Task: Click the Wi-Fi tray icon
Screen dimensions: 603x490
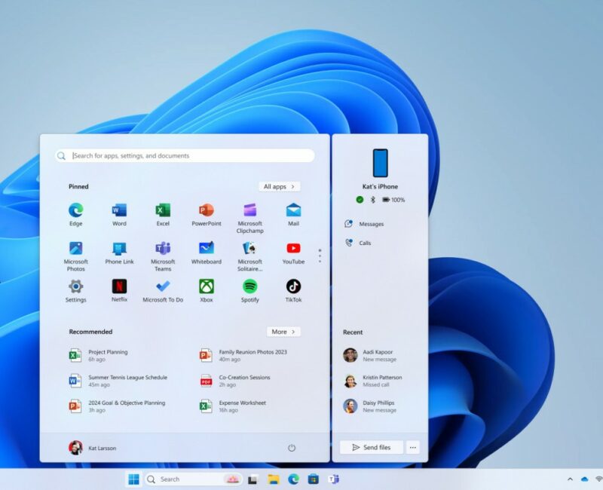Action: coord(598,479)
